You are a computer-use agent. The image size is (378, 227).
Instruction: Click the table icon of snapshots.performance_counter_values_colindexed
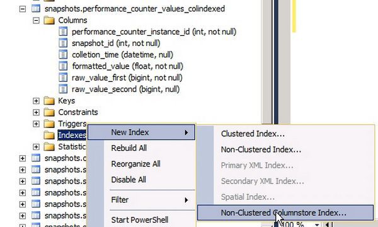tap(36, 9)
